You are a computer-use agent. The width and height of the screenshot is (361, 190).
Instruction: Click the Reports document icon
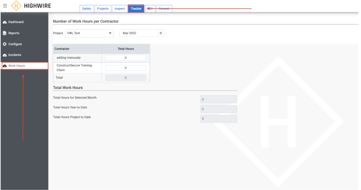(5, 33)
